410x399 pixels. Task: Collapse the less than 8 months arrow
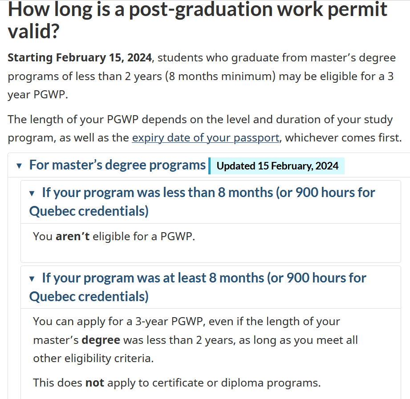click(x=32, y=193)
